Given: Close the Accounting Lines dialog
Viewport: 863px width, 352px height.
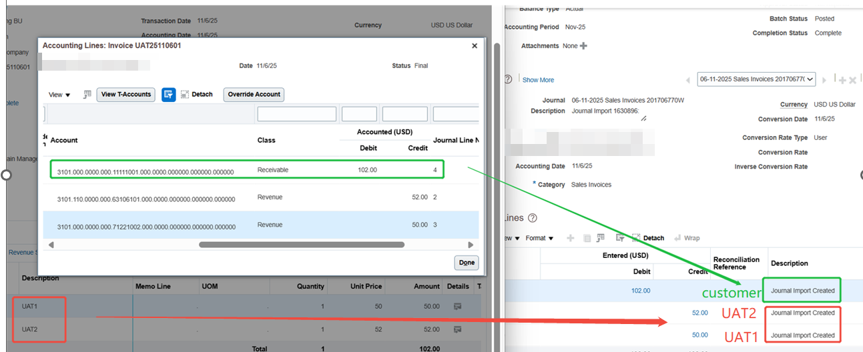Looking at the screenshot, I should click(x=475, y=46).
